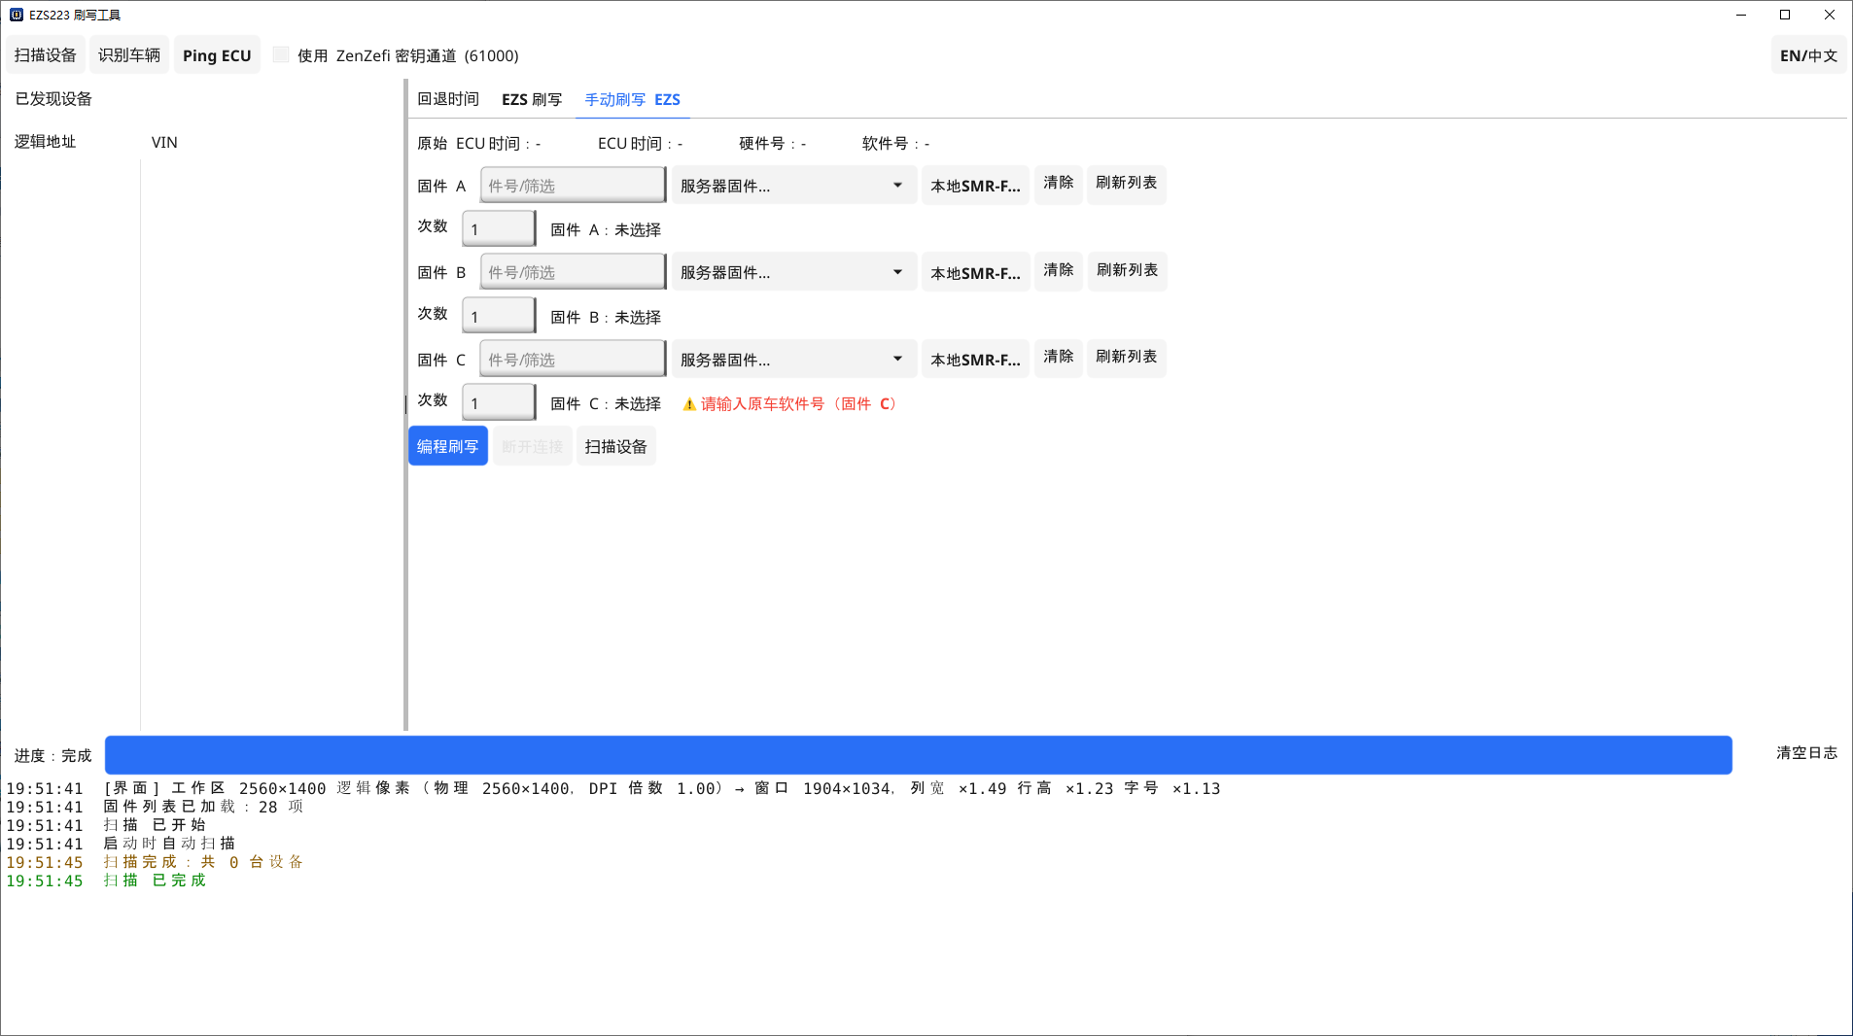The width and height of the screenshot is (1853, 1036).
Task: Click the 扫描设备 button in top toolbar
Action: [46, 55]
